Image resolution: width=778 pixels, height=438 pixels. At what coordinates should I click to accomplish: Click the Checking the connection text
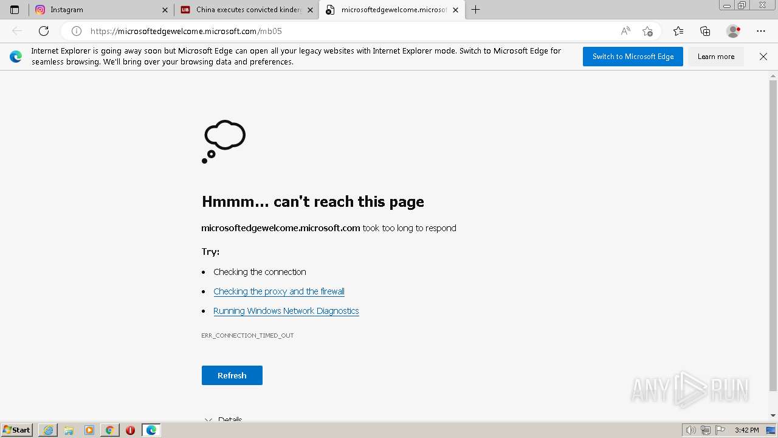260,272
